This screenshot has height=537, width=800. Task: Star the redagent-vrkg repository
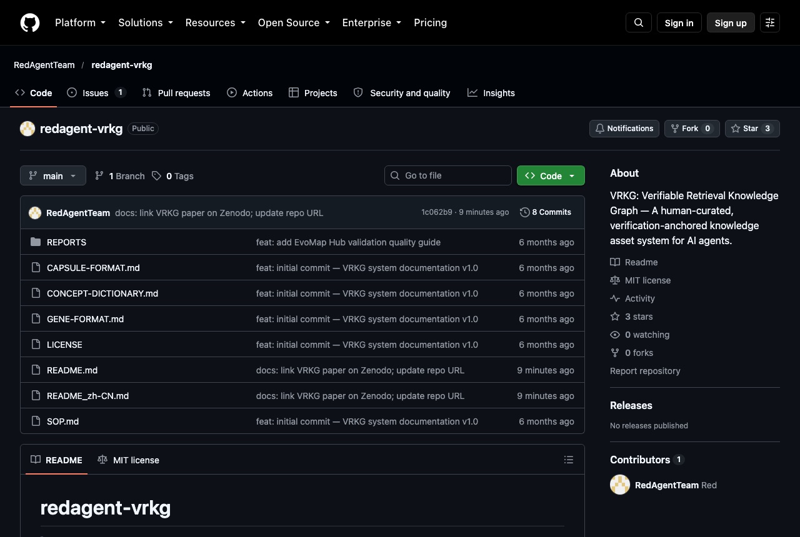[752, 129]
